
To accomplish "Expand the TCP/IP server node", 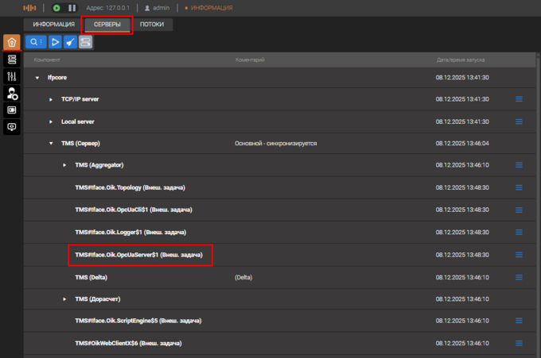I will (x=51, y=99).
